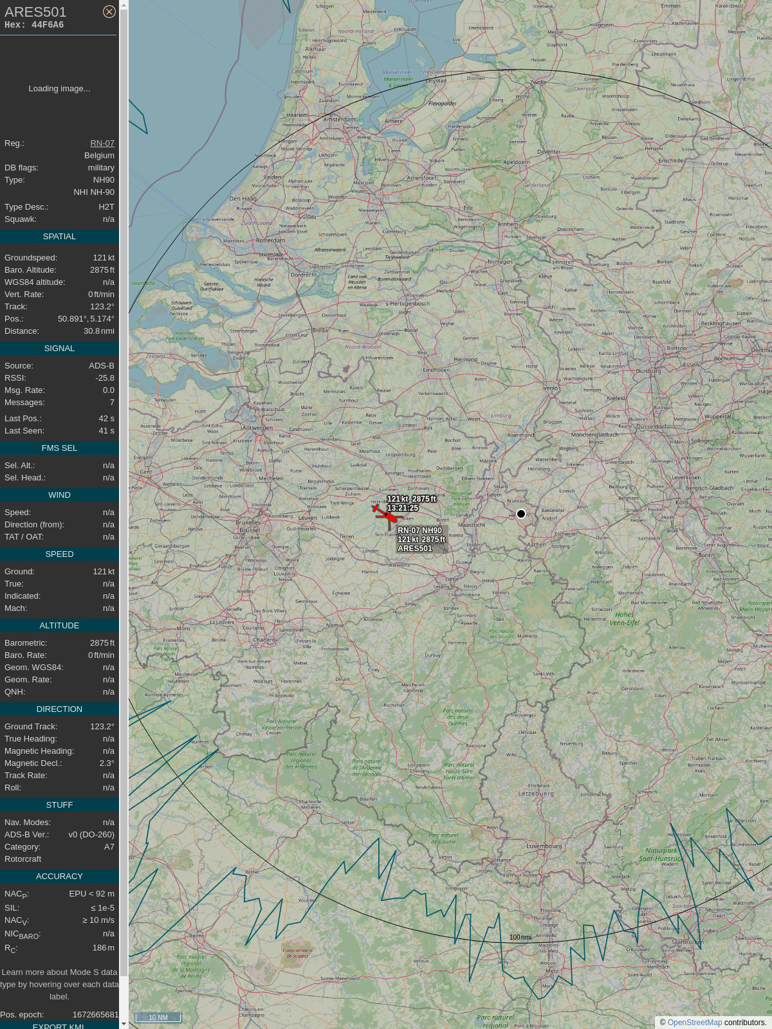Click the ALTITUDE section header
The height and width of the screenshot is (1029, 772).
(x=59, y=626)
